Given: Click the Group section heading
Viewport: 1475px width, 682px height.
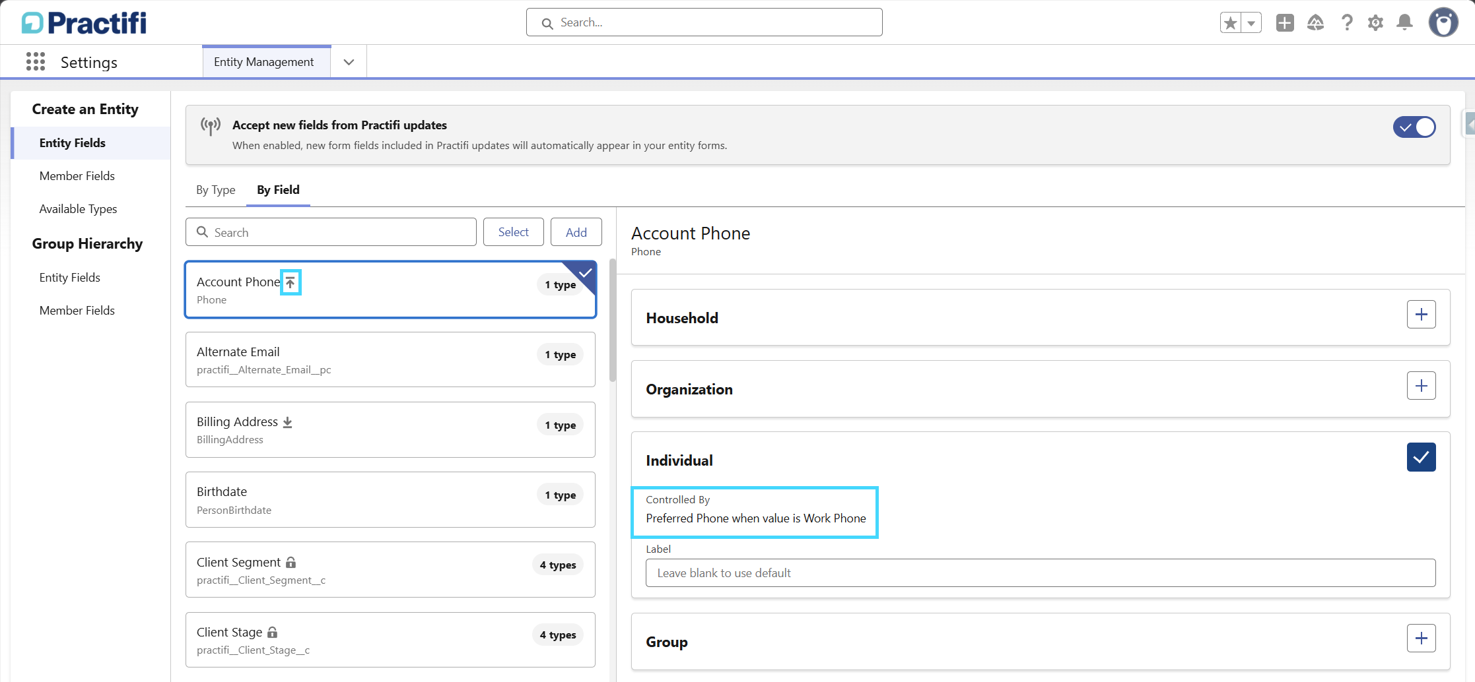Looking at the screenshot, I should 667,642.
